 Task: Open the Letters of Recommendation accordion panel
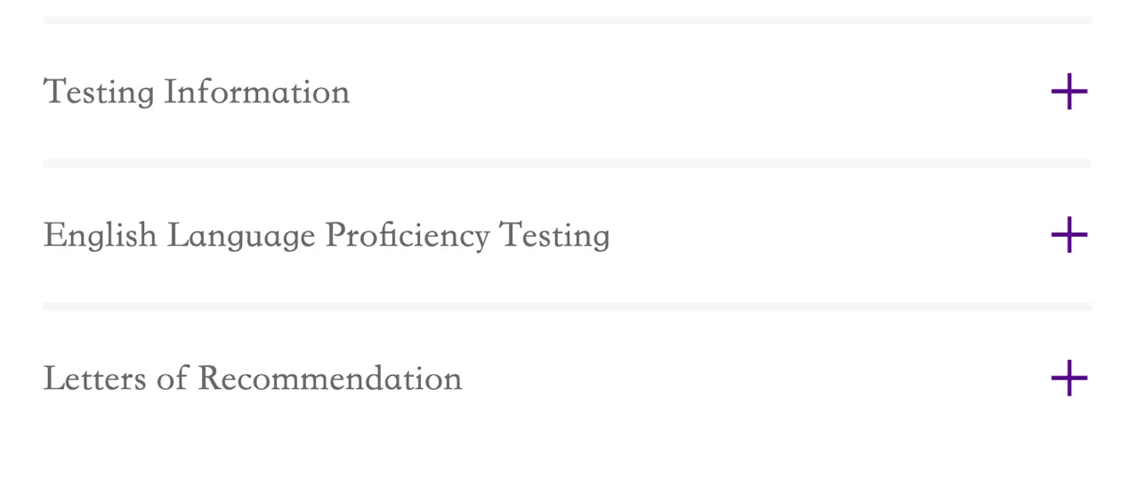[1069, 379]
